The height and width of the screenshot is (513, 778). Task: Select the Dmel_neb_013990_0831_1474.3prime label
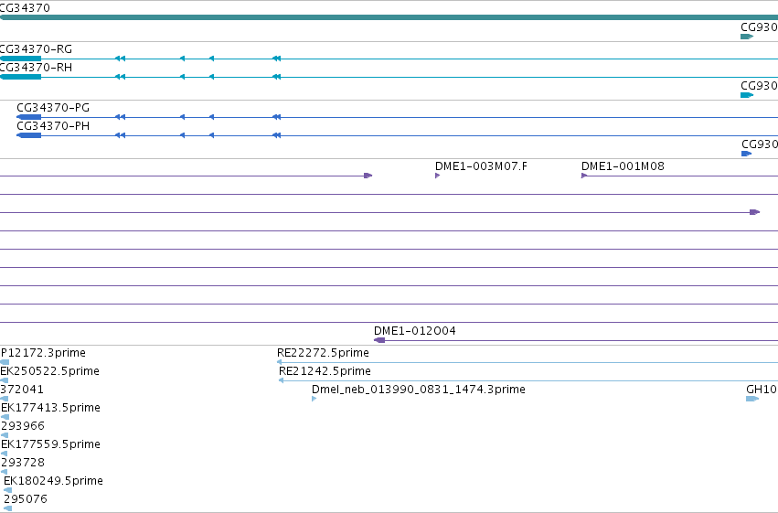pyautogui.click(x=419, y=390)
